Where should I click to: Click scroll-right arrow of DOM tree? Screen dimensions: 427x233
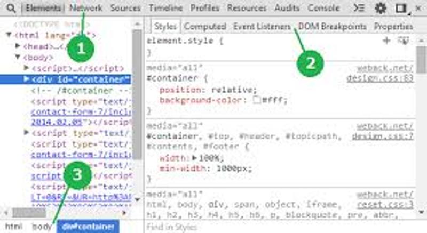[x=124, y=212]
